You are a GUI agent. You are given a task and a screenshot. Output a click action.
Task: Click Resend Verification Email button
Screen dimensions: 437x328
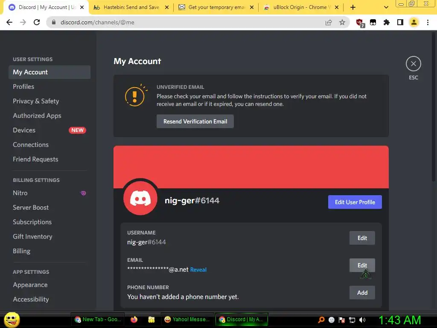point(195,121)
